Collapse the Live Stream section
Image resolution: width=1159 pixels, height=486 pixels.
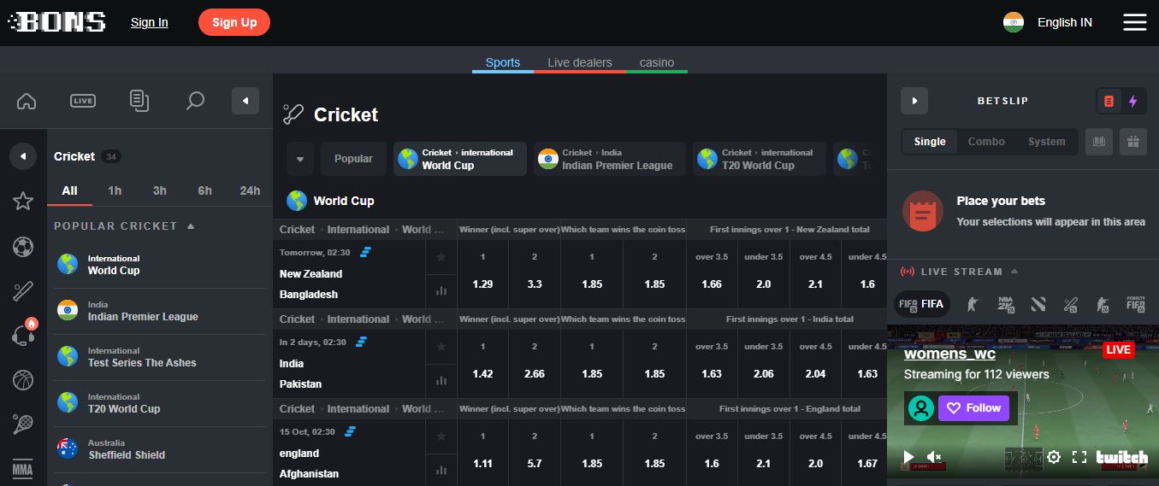tap(1014, 272)
